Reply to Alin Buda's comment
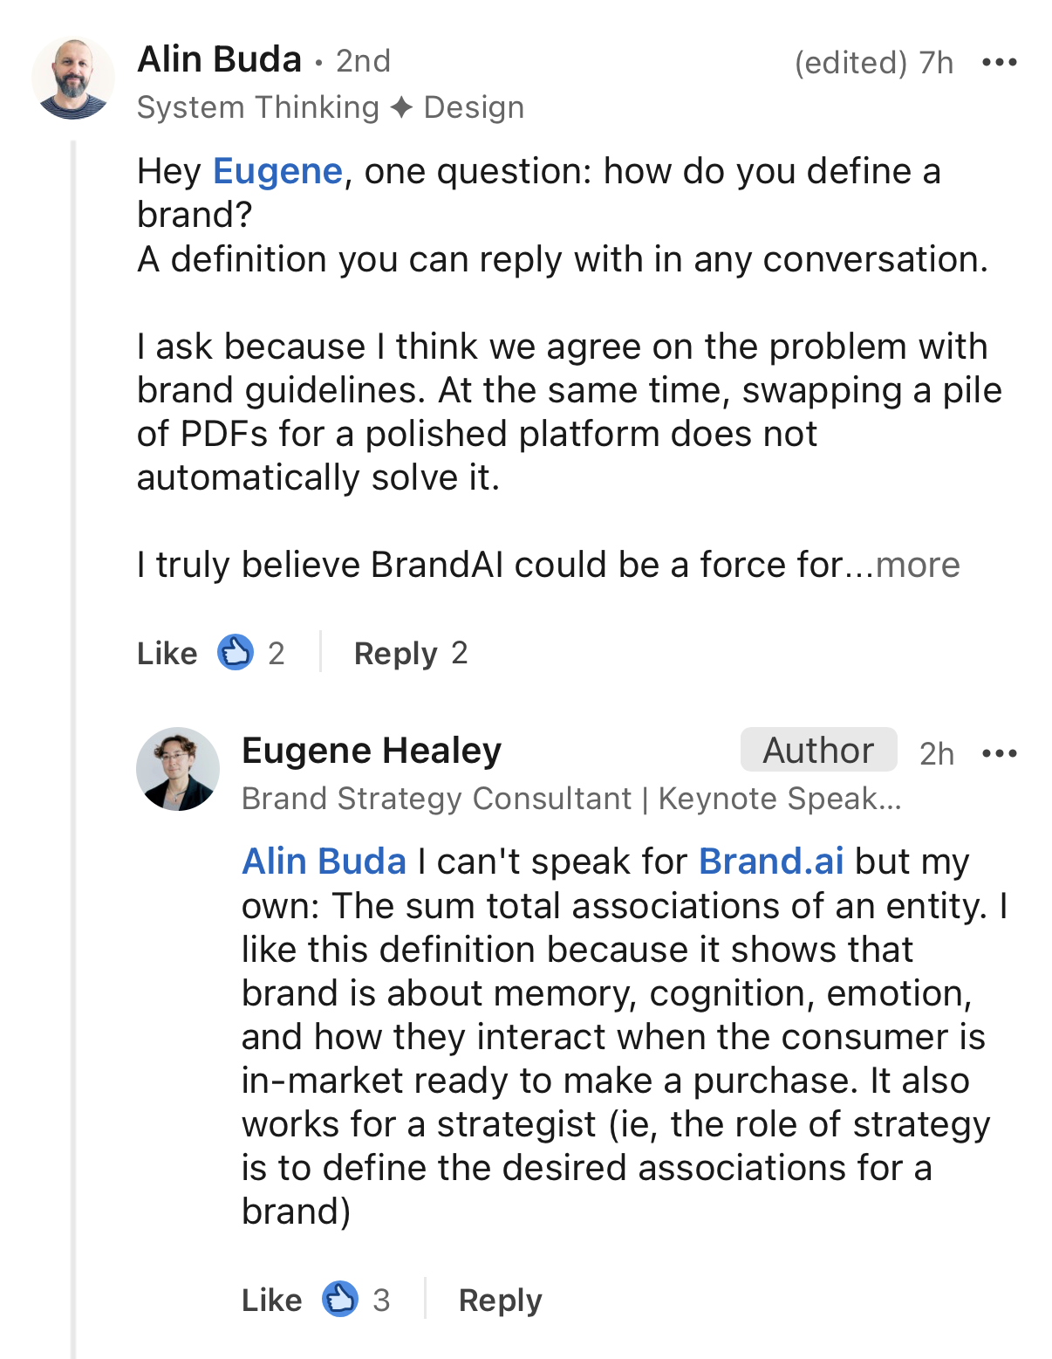The height and width of the screenshot is (1359, 1052). 395,653
